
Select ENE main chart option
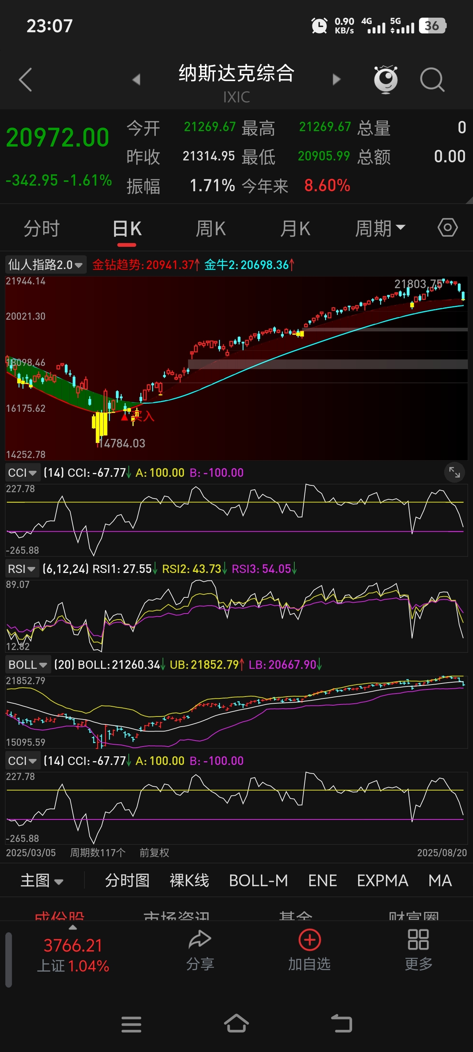[322, 880]
